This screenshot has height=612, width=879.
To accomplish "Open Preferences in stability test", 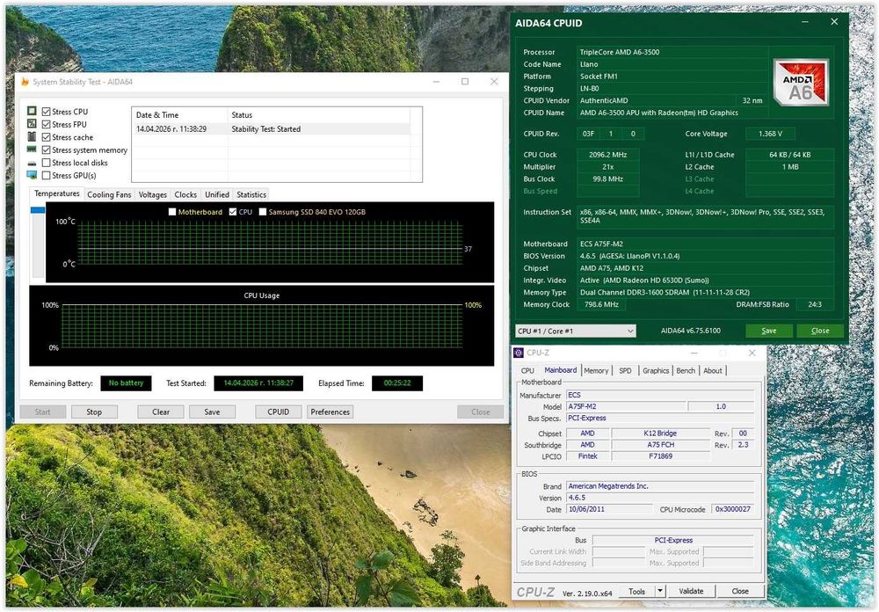I will pyautogui.click(x=331, y=412).
